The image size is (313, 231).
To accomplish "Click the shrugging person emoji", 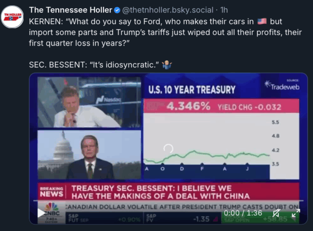I will (x=167, y=64).
